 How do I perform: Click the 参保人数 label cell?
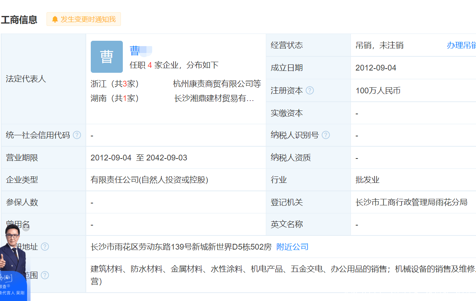click(x=43, y=202)
